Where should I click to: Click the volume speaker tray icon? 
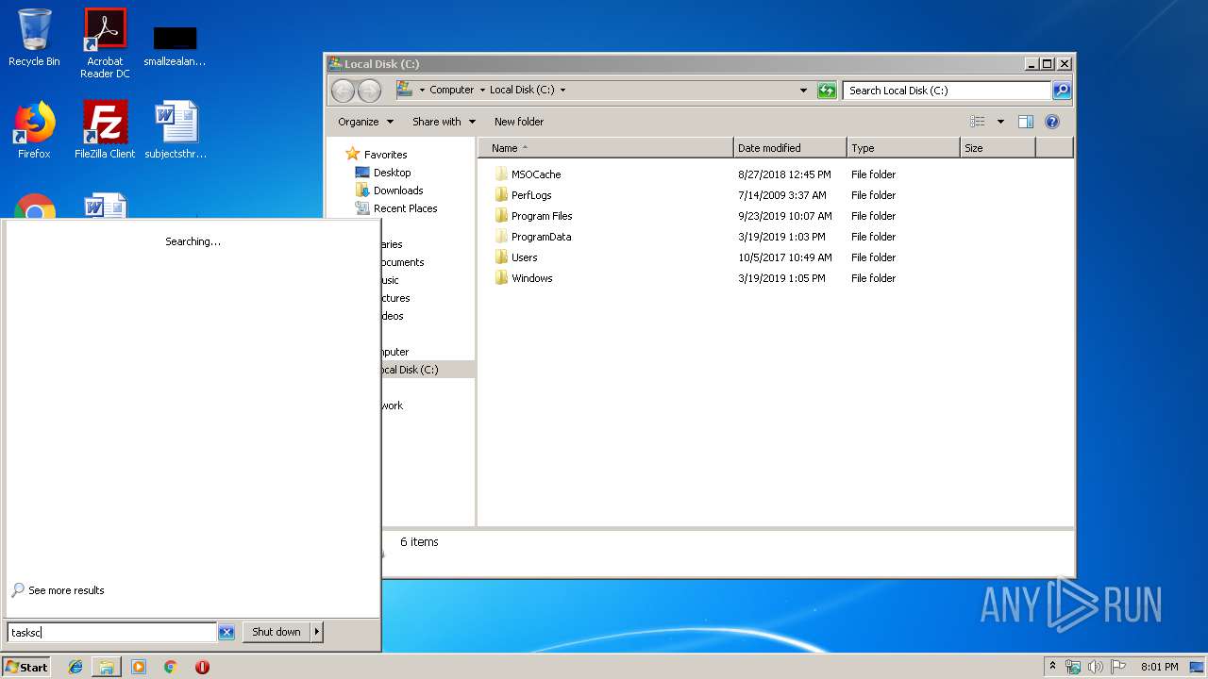[1096, 667]
